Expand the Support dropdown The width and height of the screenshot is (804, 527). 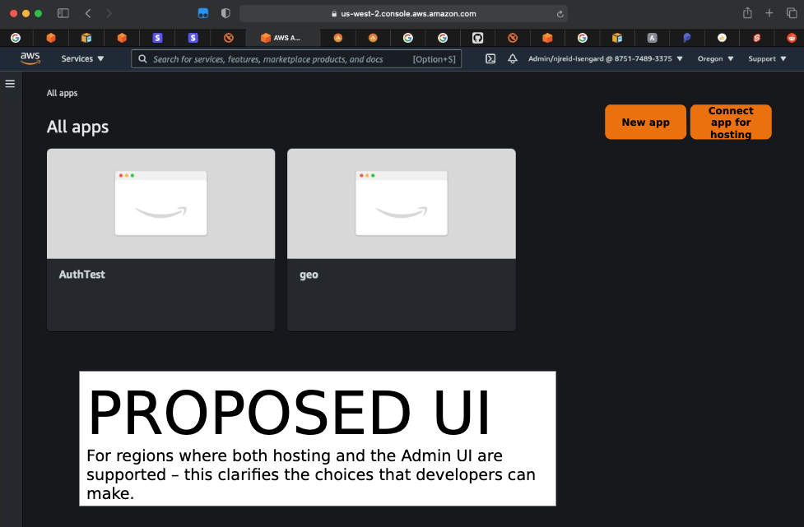click(767, 59)
